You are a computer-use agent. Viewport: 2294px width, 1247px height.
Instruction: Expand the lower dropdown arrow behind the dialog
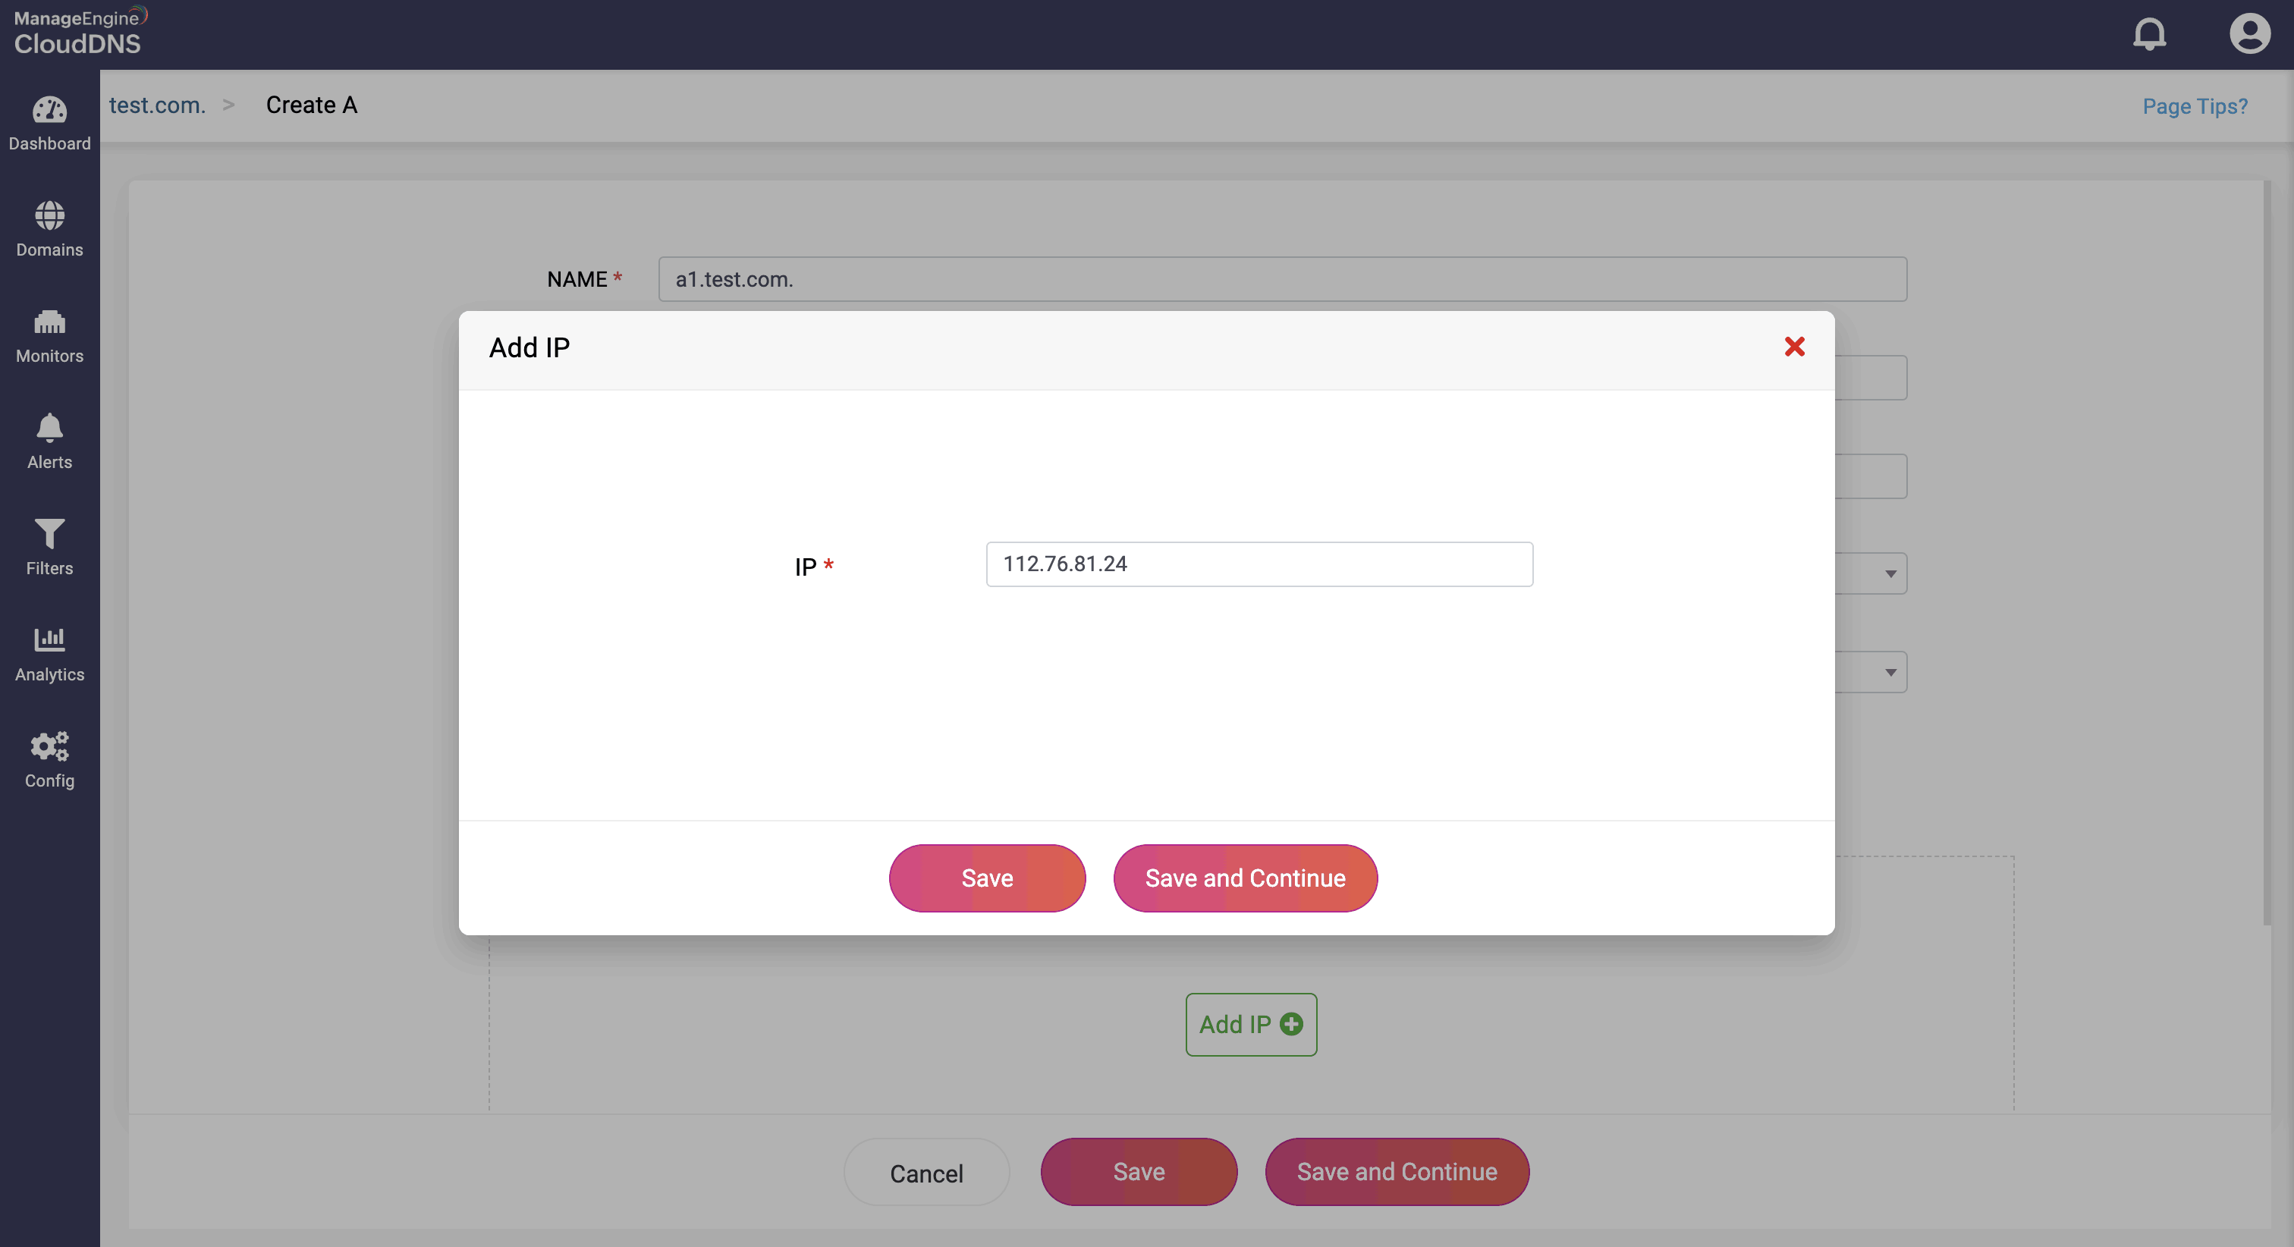coord(1890,673)
